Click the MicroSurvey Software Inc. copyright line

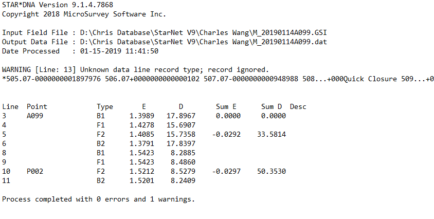(84, 14)
